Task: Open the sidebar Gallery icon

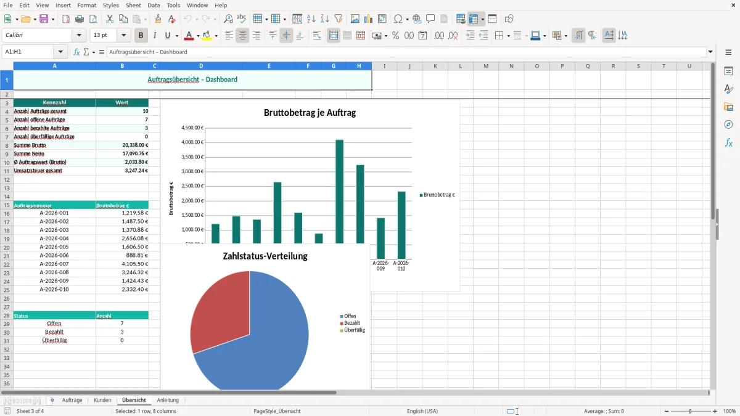Action: point(728,107)
